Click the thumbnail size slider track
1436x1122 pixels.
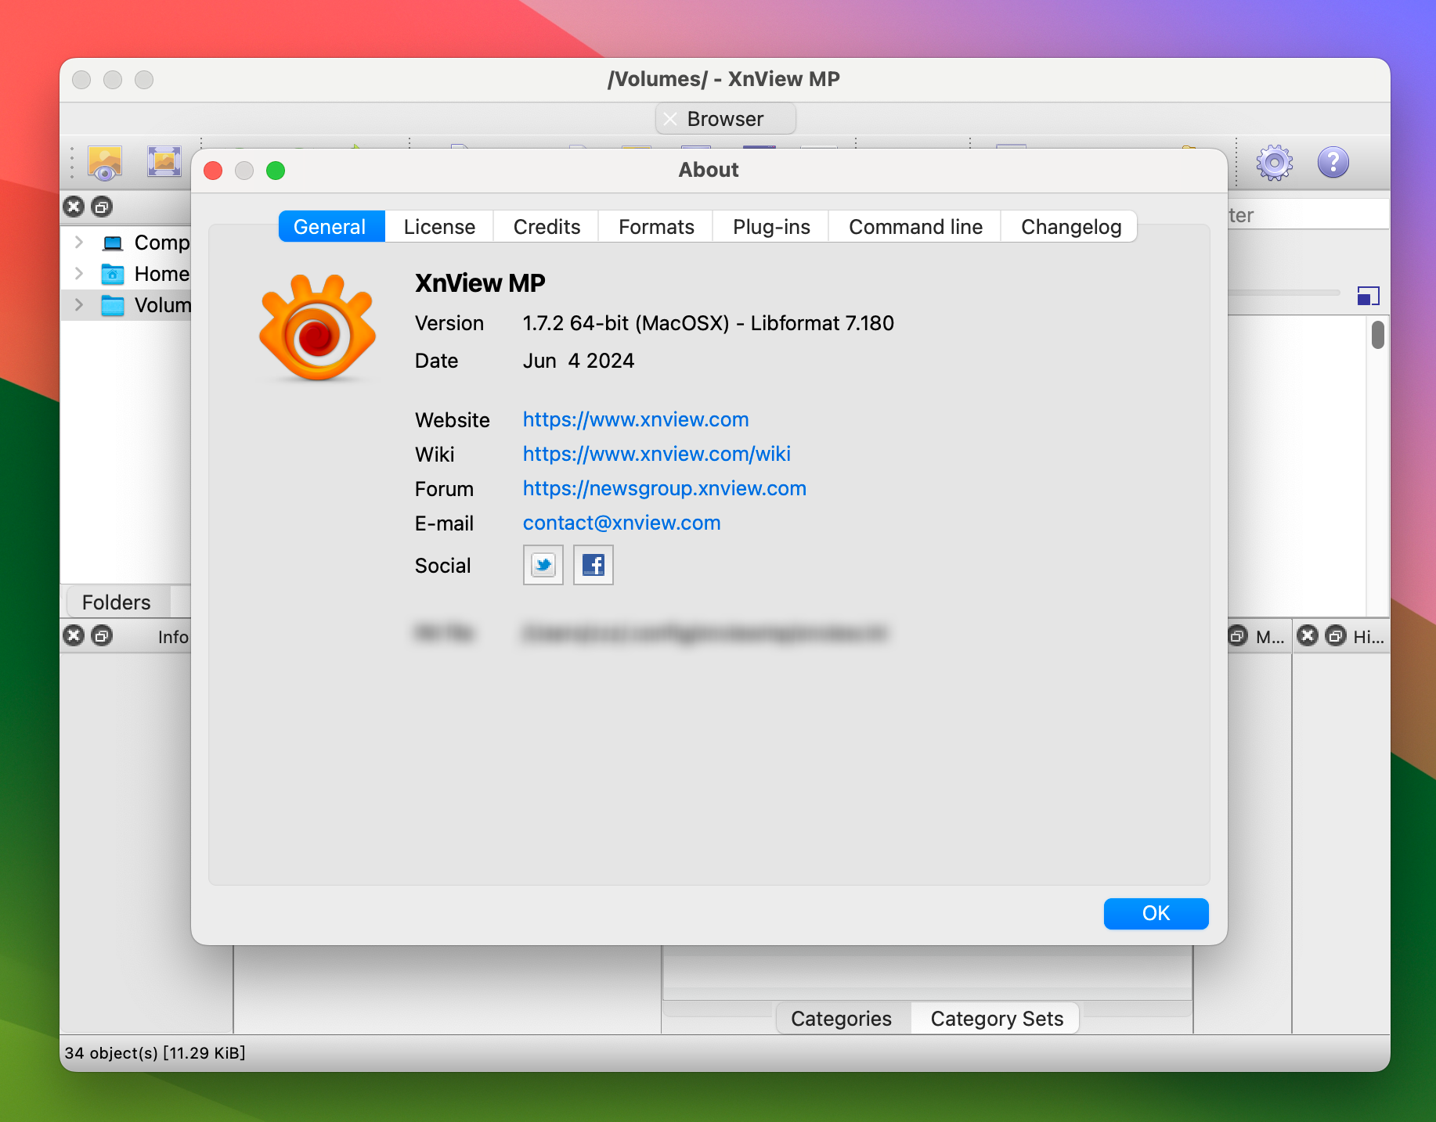click(x=1284, y=293)
